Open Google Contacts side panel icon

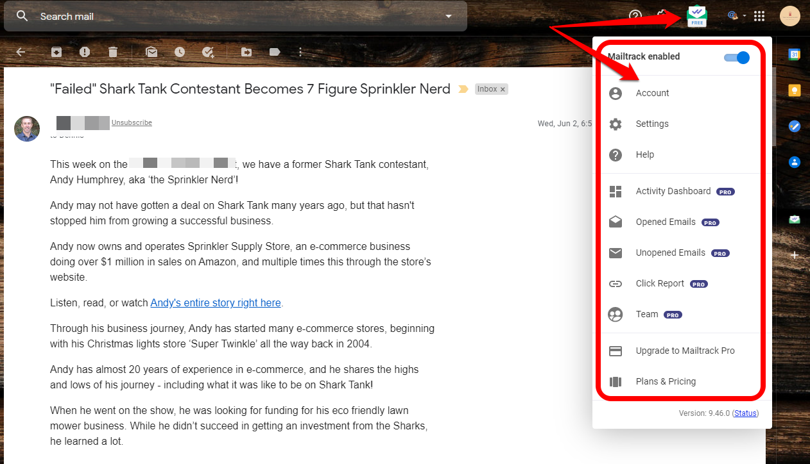click(795, 162)
